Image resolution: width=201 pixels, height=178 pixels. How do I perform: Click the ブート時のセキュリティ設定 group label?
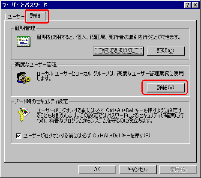[x=42, y=101]
